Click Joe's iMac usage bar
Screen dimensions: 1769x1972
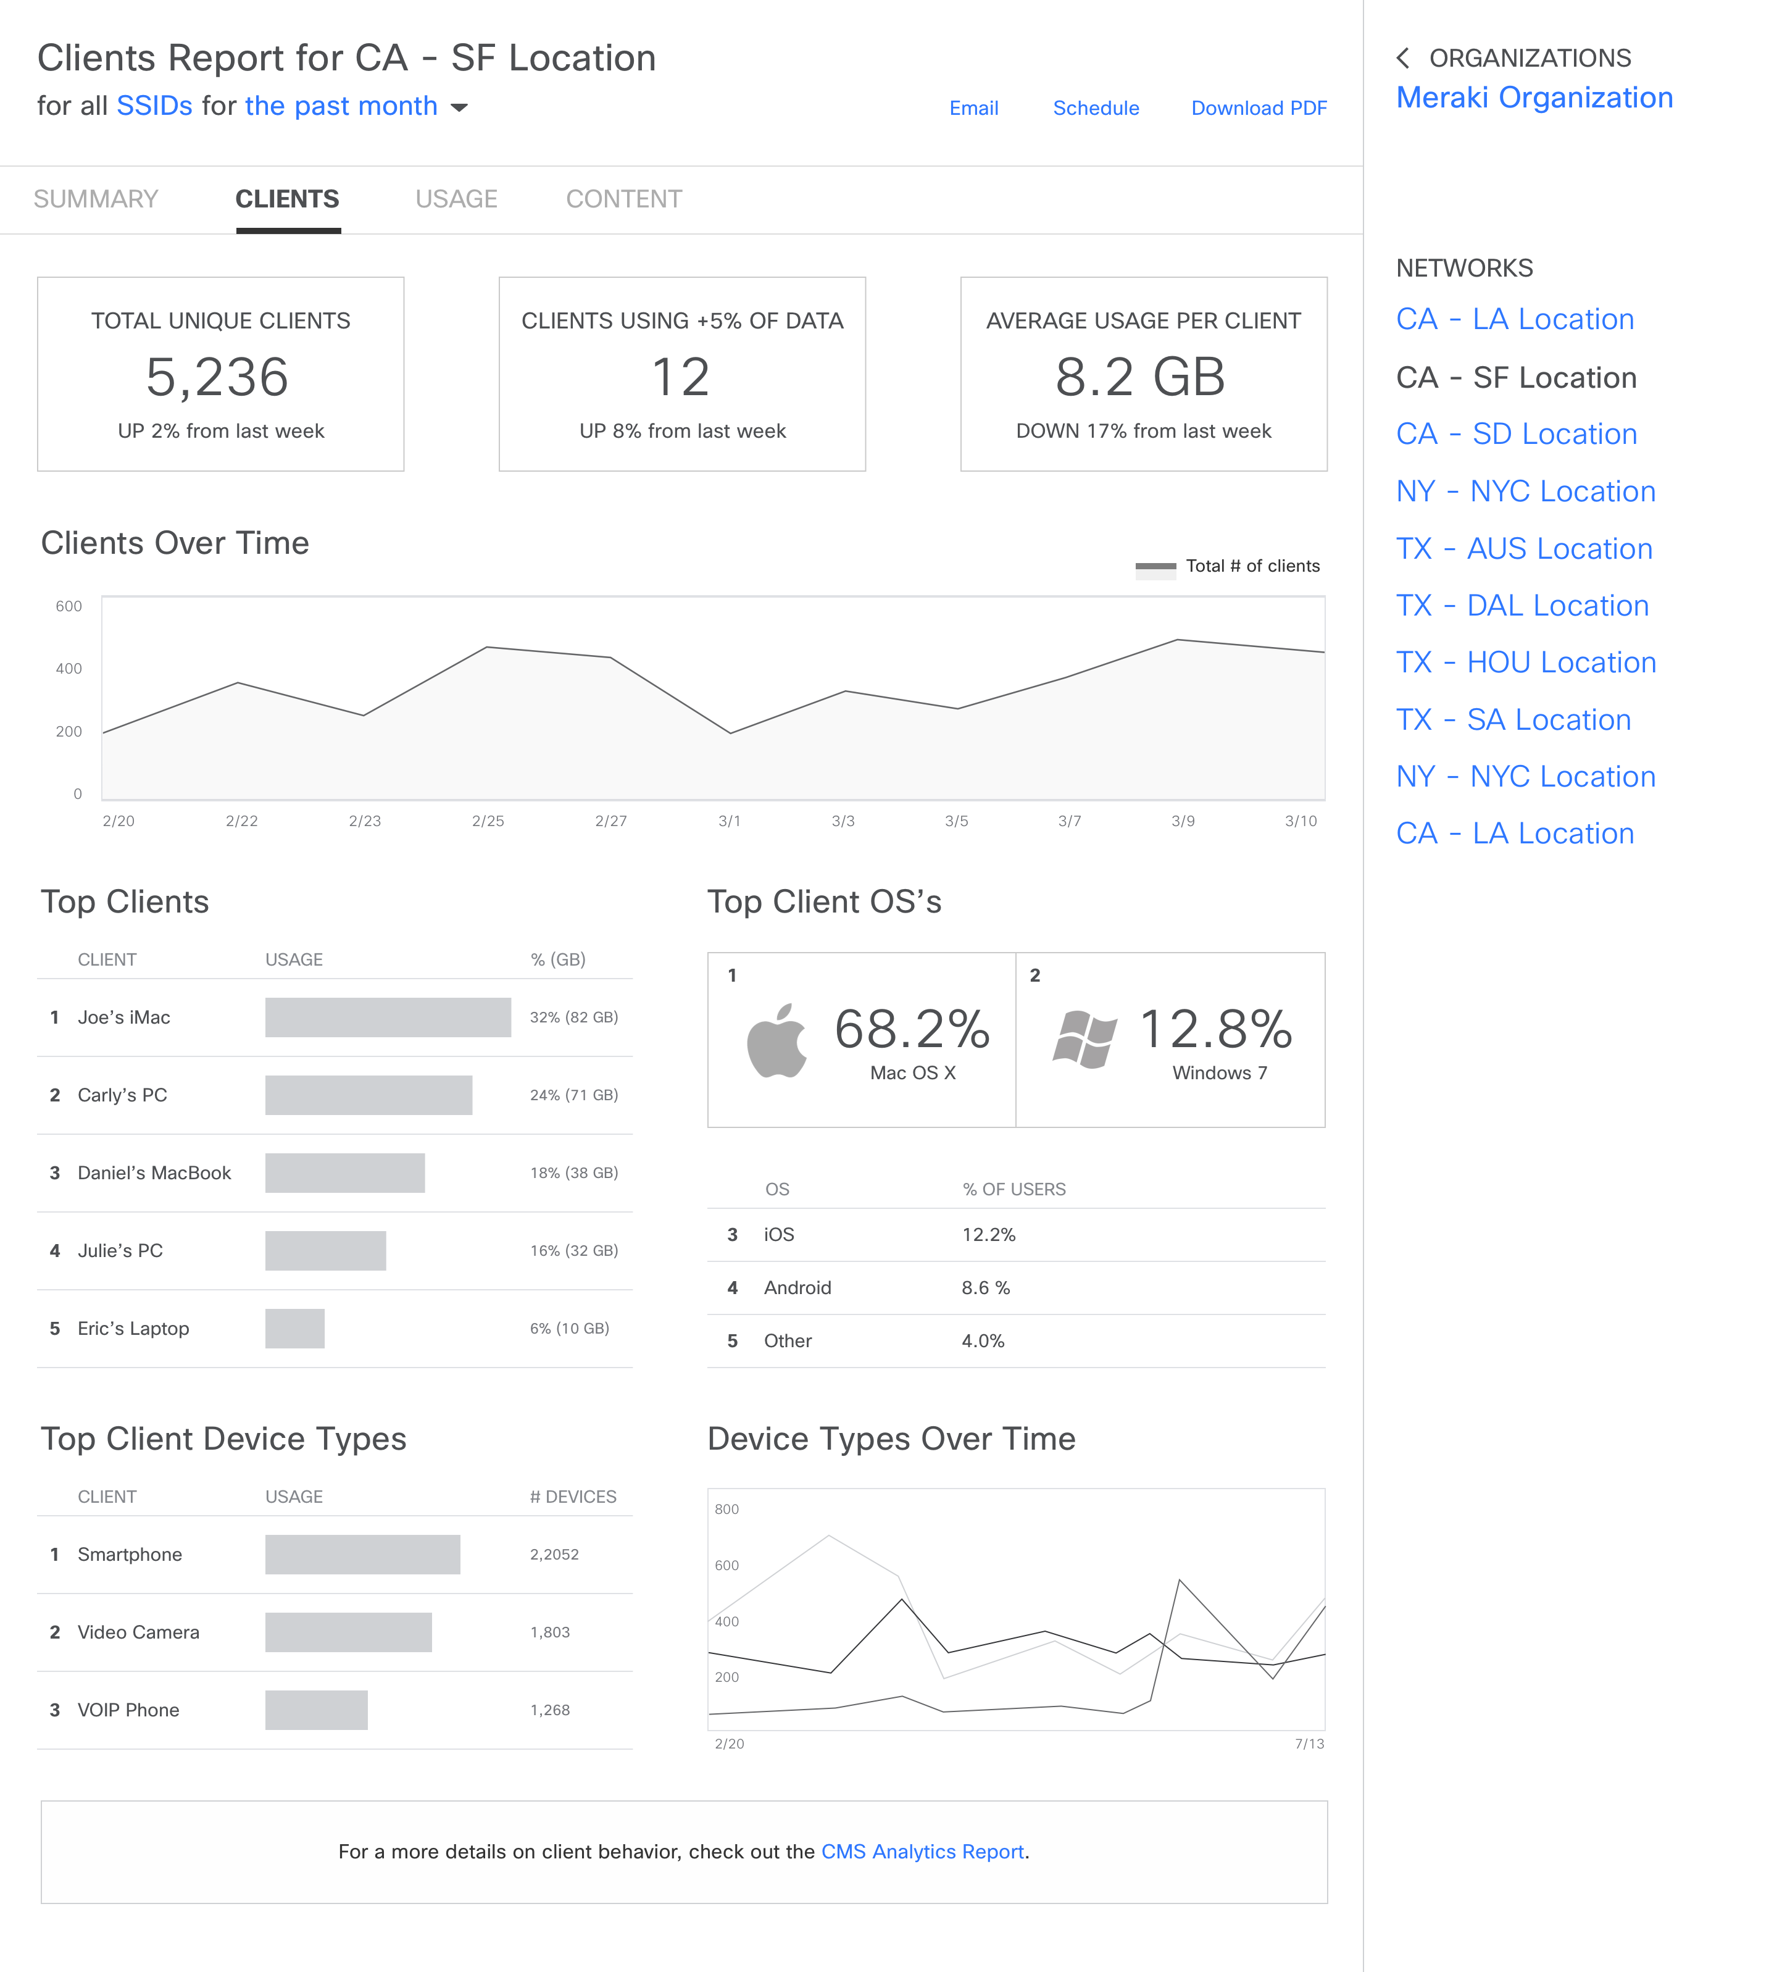coord(387,1017)
